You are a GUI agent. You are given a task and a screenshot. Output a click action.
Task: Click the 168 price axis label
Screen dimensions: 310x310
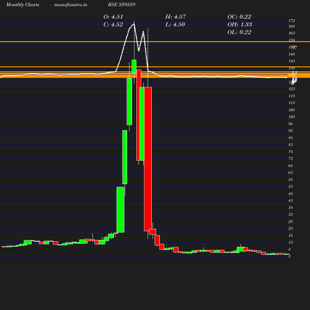[x=292, y=26]
